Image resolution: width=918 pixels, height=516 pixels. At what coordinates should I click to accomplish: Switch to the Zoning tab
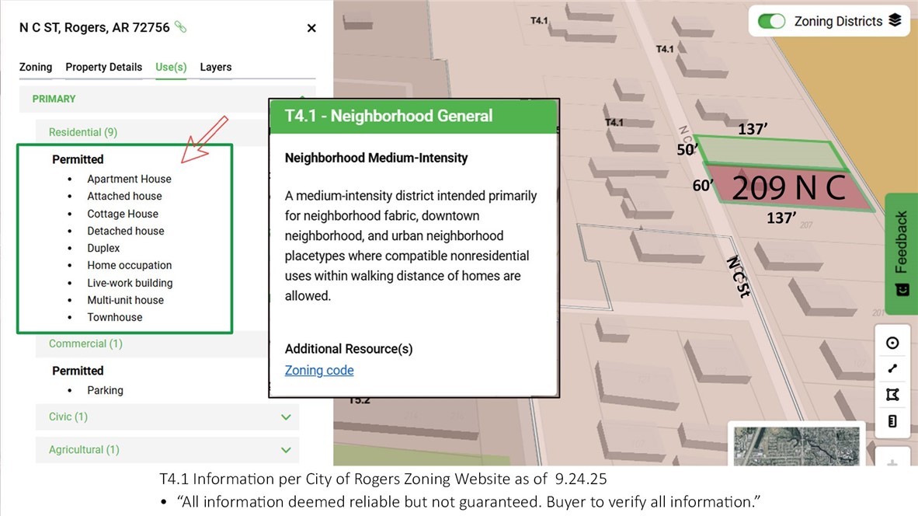point(36,67)
